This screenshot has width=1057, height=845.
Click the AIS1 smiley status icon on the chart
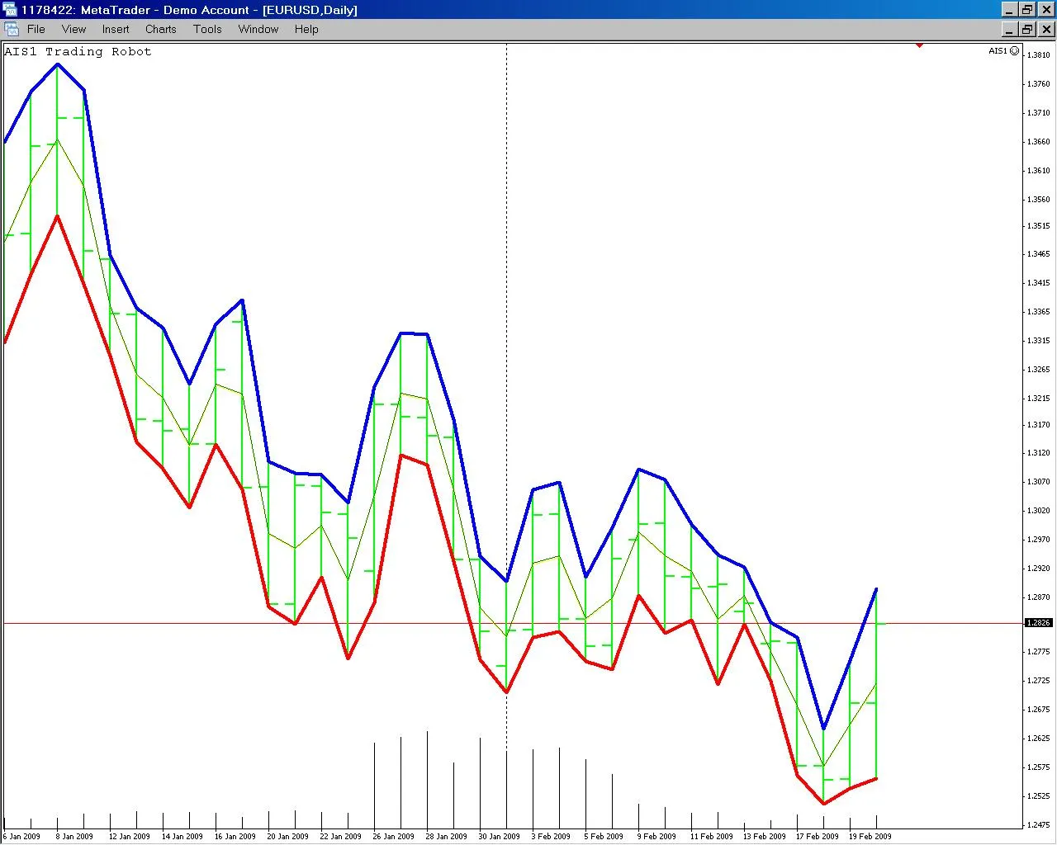[1014, 51]
